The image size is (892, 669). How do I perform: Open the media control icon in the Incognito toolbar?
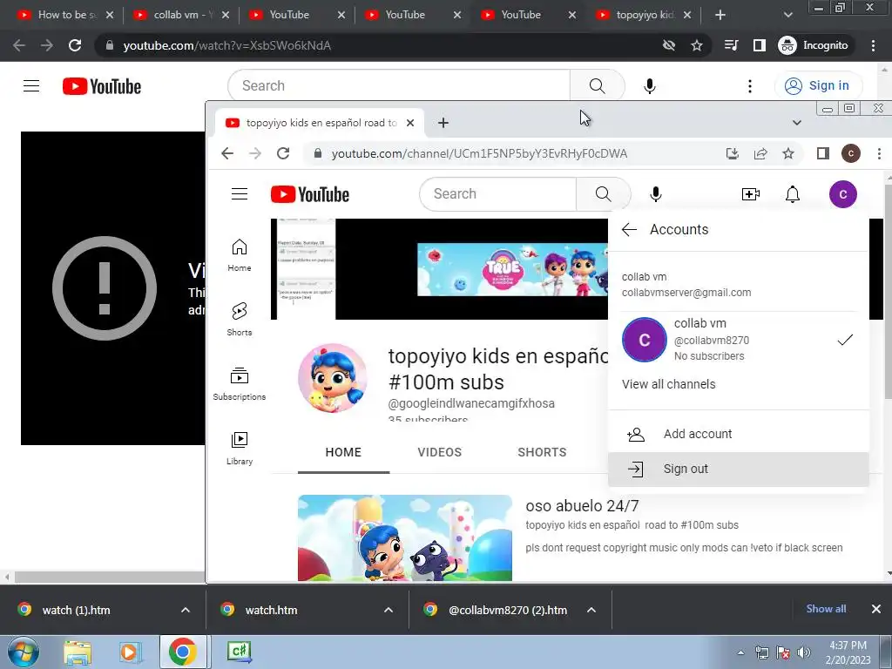[731, 45]
